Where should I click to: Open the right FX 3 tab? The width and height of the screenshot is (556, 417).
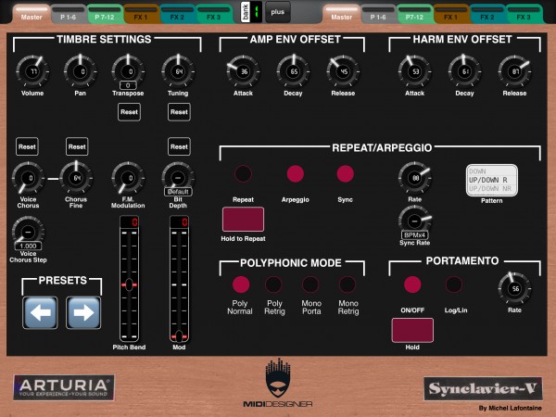coord(524,14)
